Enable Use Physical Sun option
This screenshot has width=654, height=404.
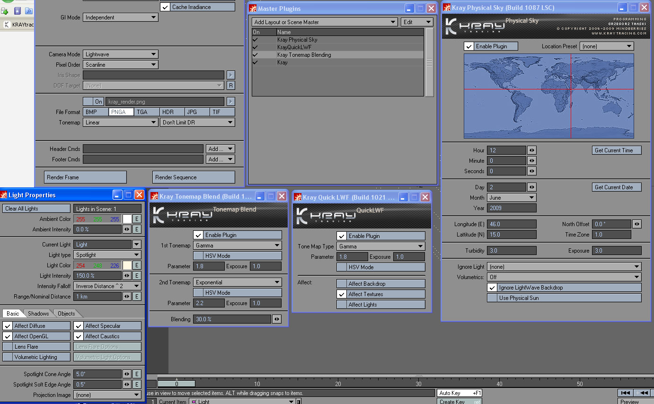point(492,298)
